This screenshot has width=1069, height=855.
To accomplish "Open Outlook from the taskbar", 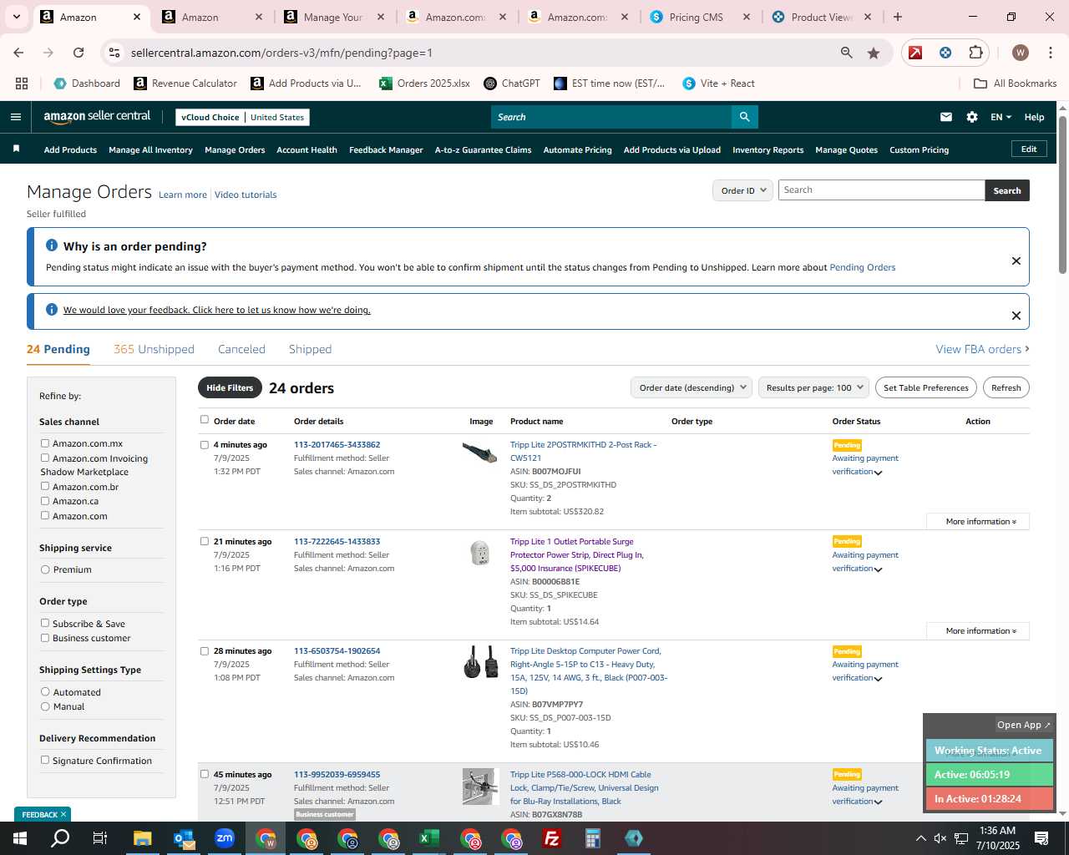I will tap(183, 838).
